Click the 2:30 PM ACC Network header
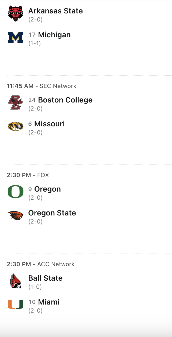This screenshot has height=337, width=172. pos(41,264)
